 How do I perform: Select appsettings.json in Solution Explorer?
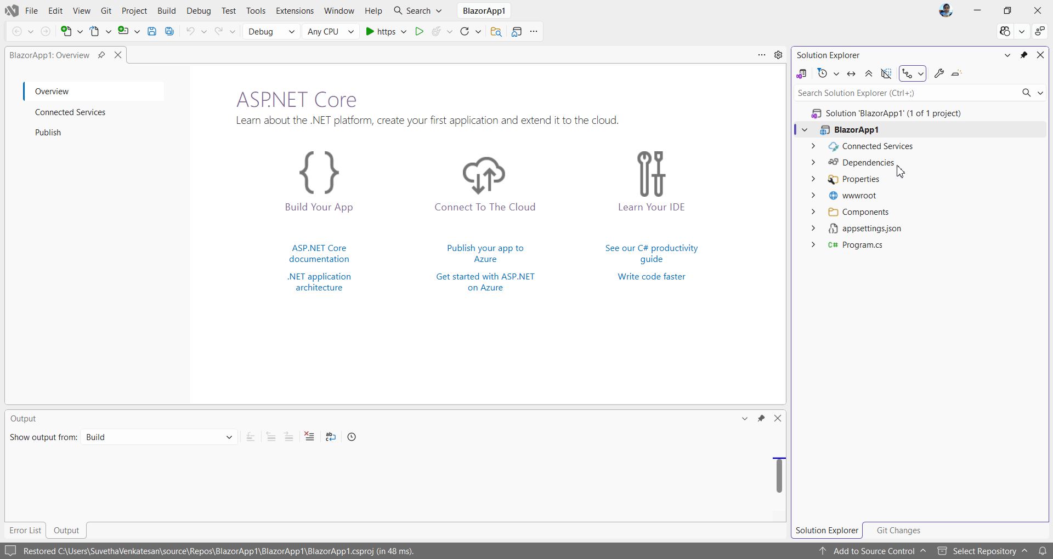pyautogui.click(x=871, y=229)
